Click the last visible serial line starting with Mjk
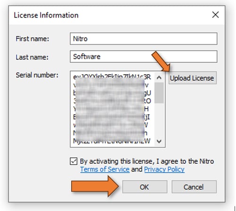The width and height of the screenshot is (236, 211). click(x=112, y=141)
